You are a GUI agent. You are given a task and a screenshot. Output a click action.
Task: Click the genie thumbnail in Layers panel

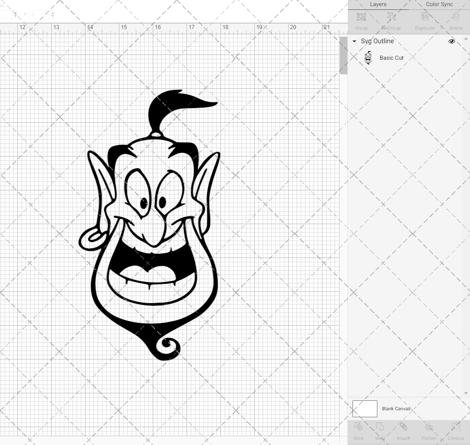click(368, 58)
